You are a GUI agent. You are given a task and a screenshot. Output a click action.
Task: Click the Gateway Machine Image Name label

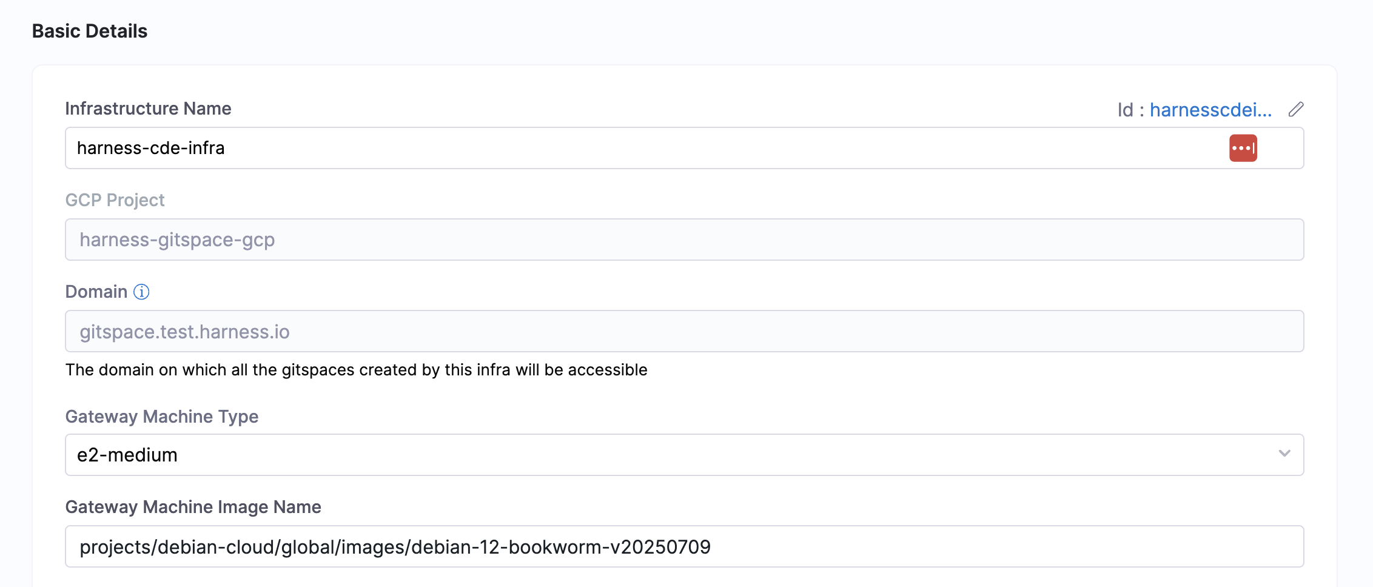click(193, 507)
